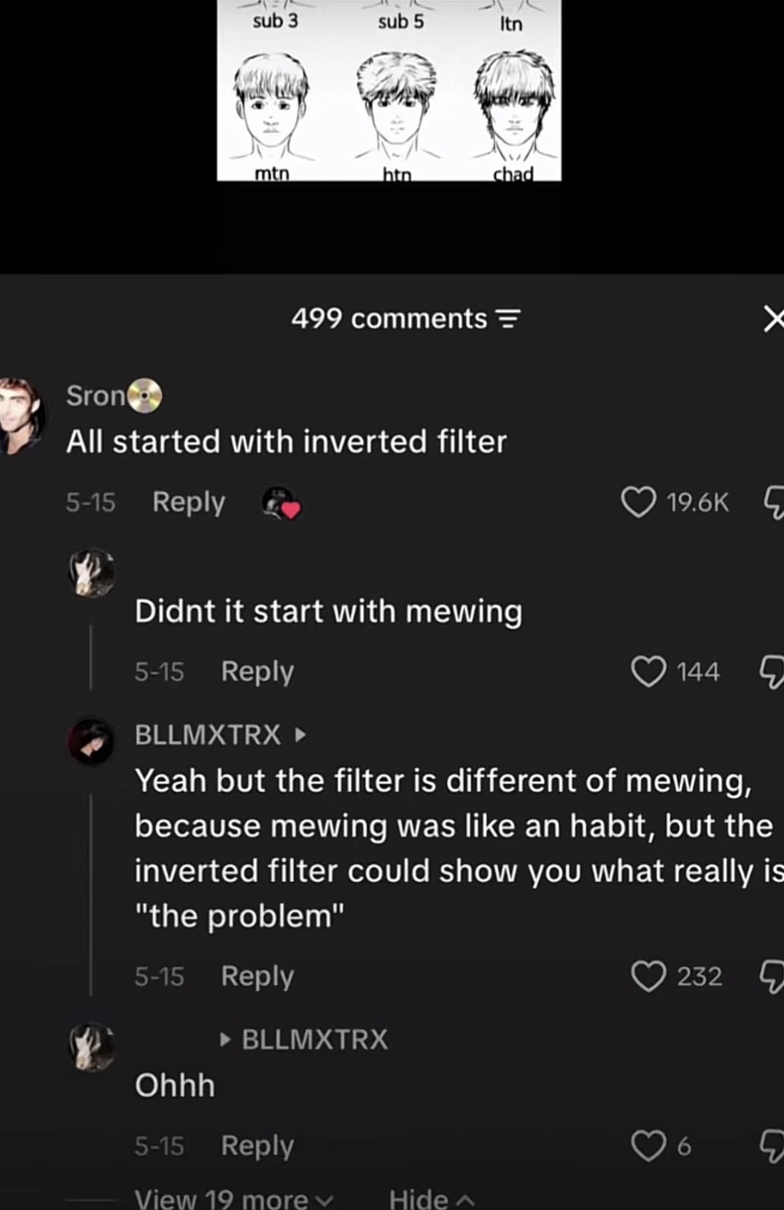The image size is (784, 1210).
Task: Reply to Sron's comment
Action: [x=189, y=503]
